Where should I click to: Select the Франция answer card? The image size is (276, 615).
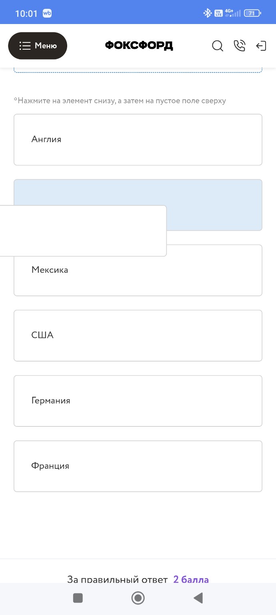pyautogui.click(x=138, y=466)
